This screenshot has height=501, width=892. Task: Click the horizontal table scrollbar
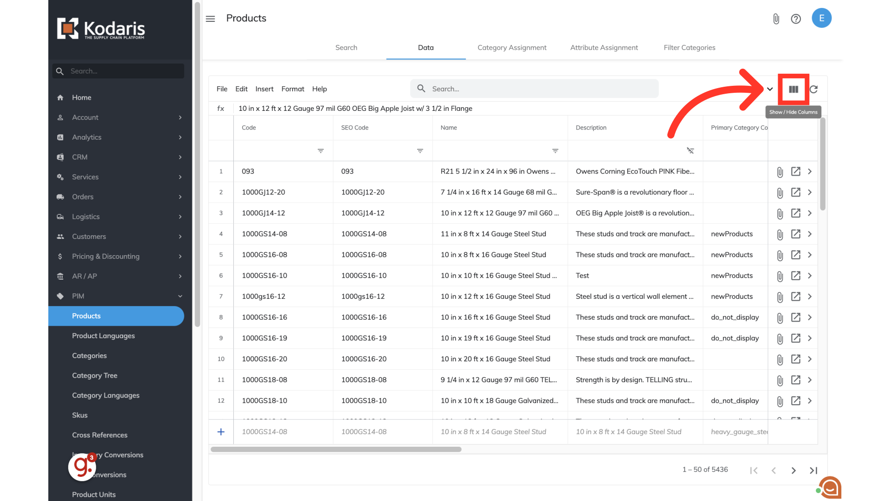coord(336,449)
